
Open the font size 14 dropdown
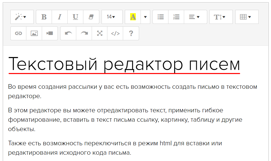point(112,17)
